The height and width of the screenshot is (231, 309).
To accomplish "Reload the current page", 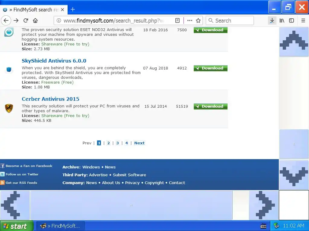I will pyautogui.click(x=26, y=20).
